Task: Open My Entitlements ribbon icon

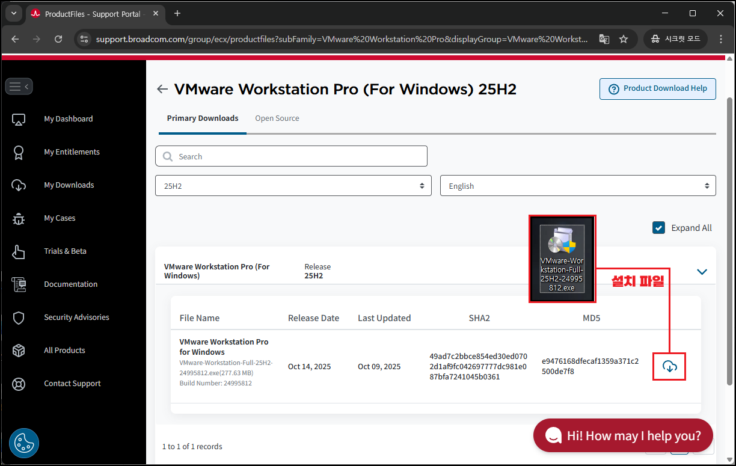Action: (19, 152)
